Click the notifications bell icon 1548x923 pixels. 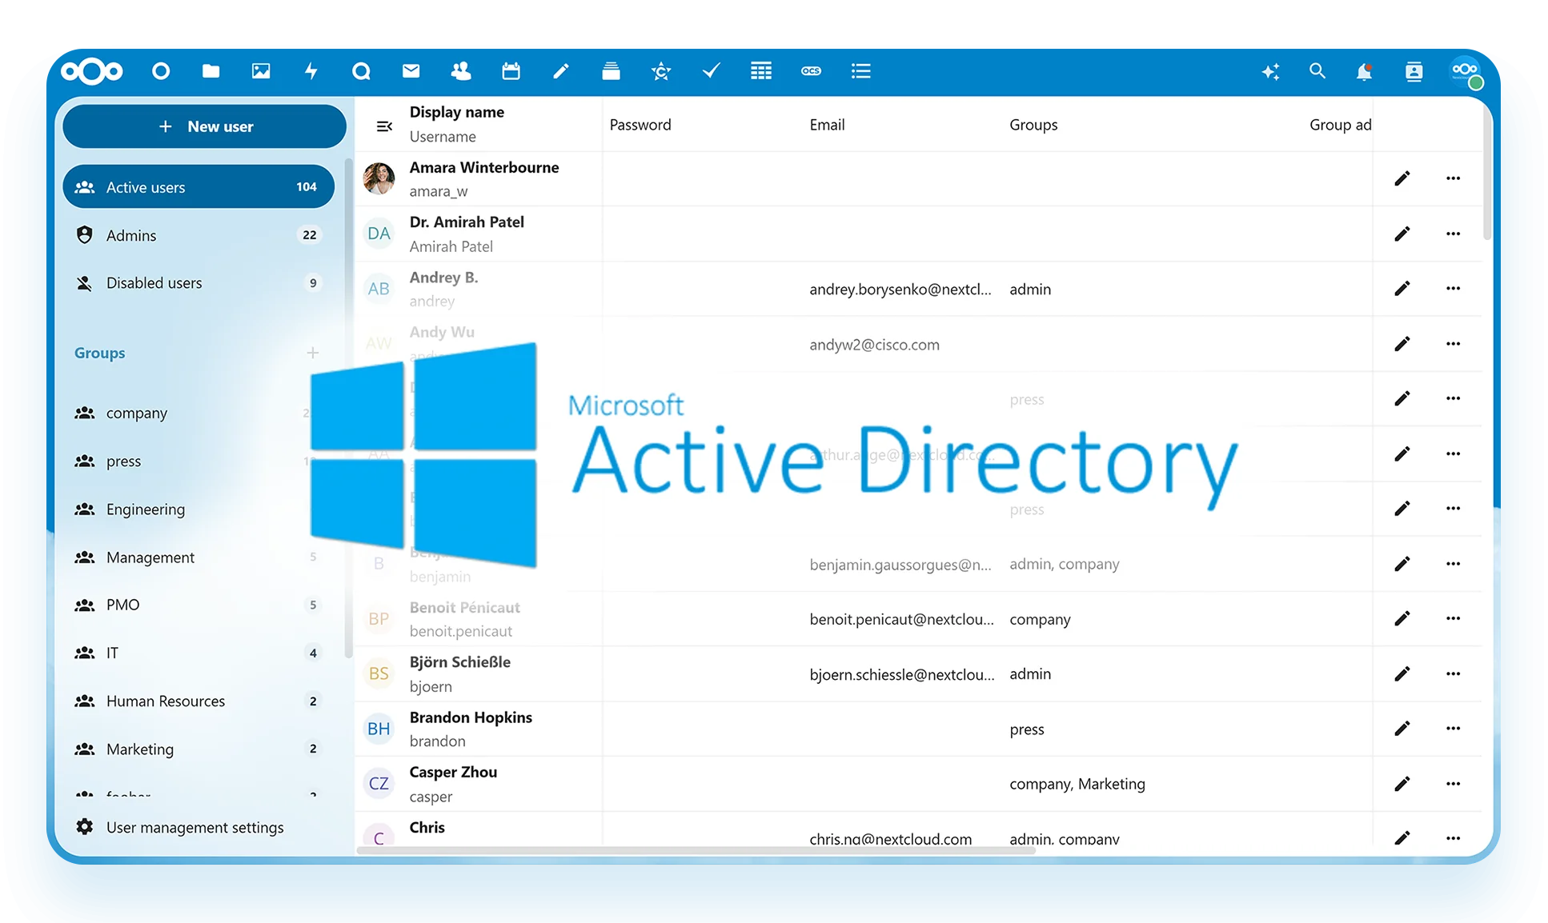pyautogui.click(x=1364, y=72)
